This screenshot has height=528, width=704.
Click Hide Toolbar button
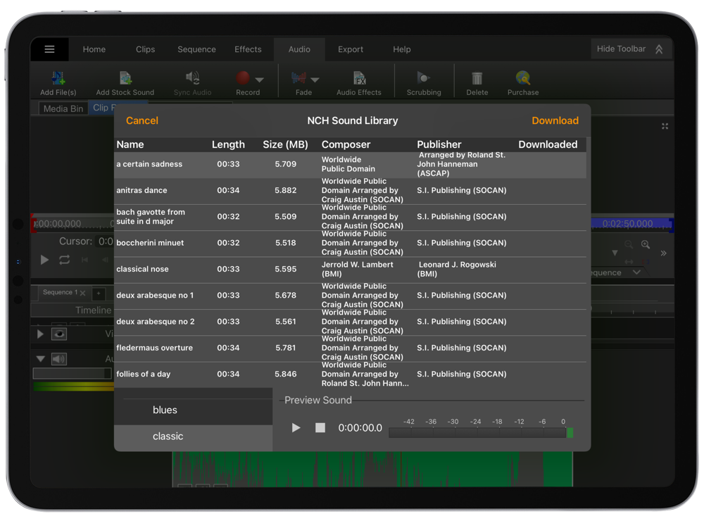point(630,49)
